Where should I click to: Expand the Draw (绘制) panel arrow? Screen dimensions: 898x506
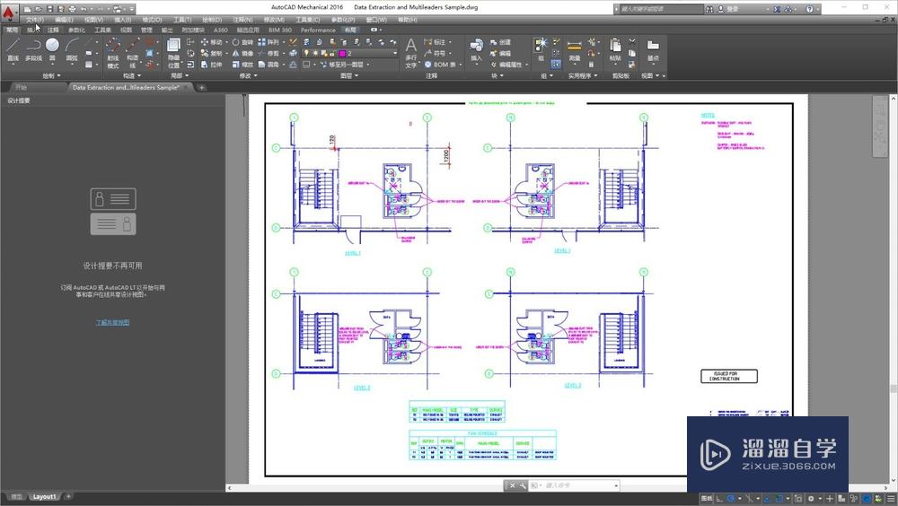click(x=59, y=76)
